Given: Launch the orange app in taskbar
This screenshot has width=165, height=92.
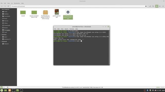Looking at the screenshot, I should point(10,90).
